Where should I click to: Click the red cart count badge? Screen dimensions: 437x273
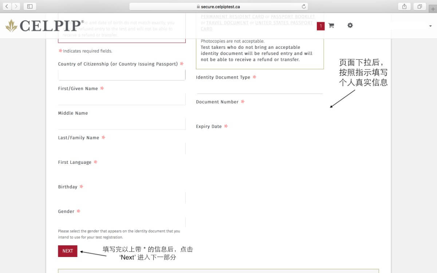point(320,26)
